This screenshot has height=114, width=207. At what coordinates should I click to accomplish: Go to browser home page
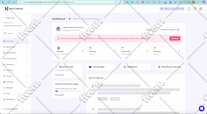(14, 2)
